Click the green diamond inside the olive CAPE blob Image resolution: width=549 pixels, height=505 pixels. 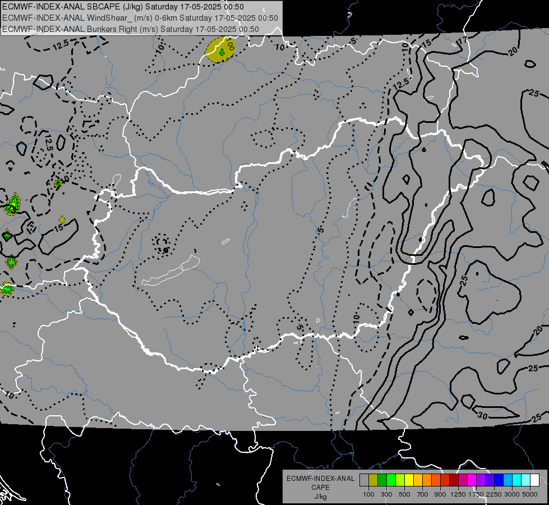[x=222, y=53]
